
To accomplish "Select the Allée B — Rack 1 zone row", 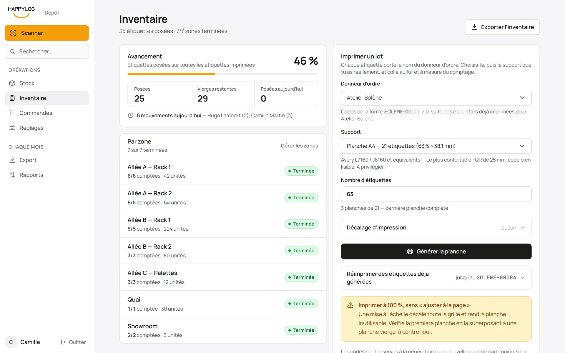I will pyautogui.click(x=223, y=224).
